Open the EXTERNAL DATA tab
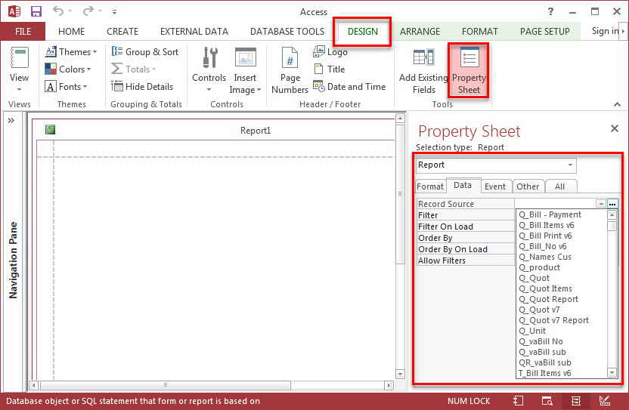This screenshot has width=629, height=410. click(194, 31)
